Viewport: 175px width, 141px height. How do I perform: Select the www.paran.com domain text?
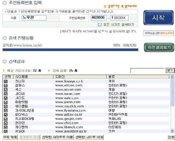coord(68,102)
